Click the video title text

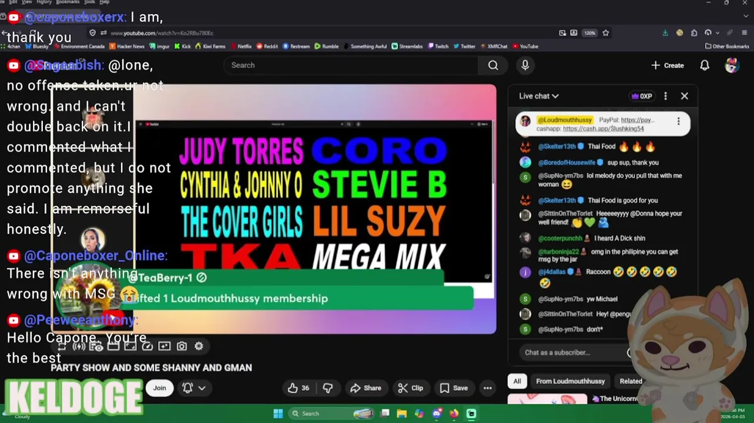pos(151,368)
